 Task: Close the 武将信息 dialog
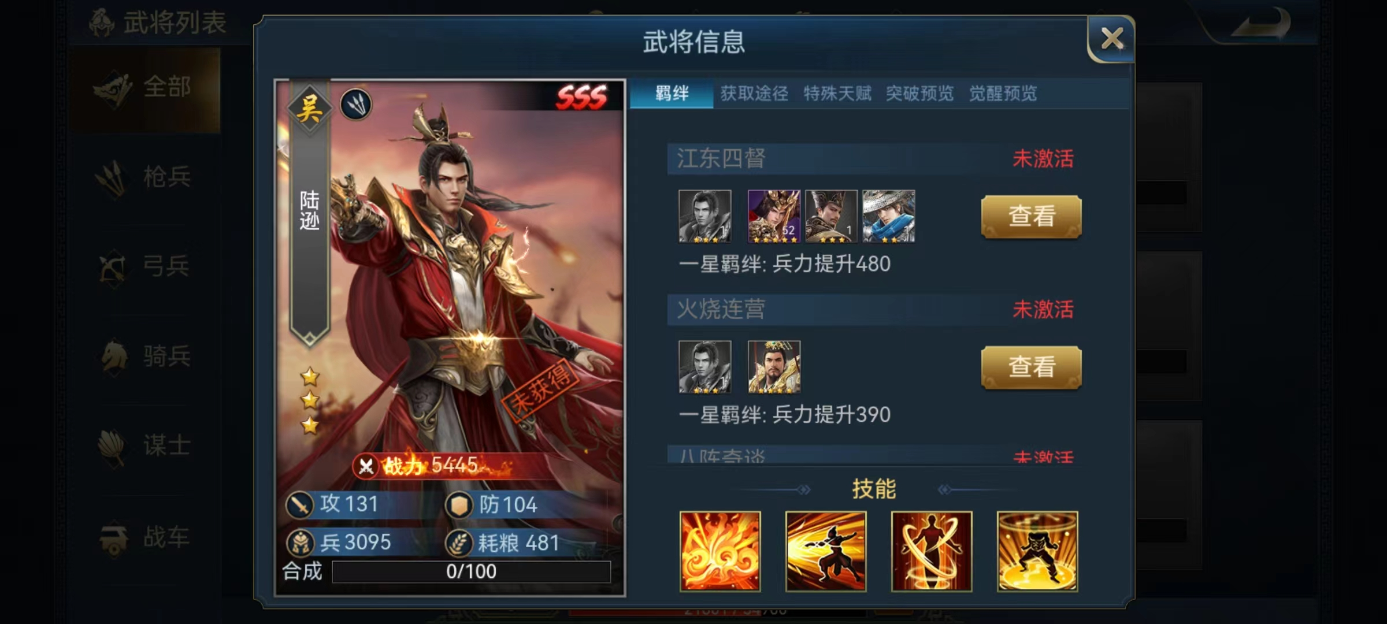coord(1111,39)
